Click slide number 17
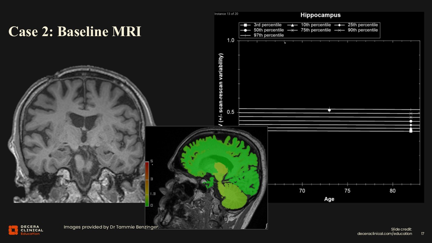This screenshot has width=432, height=243. click(423, 234)
